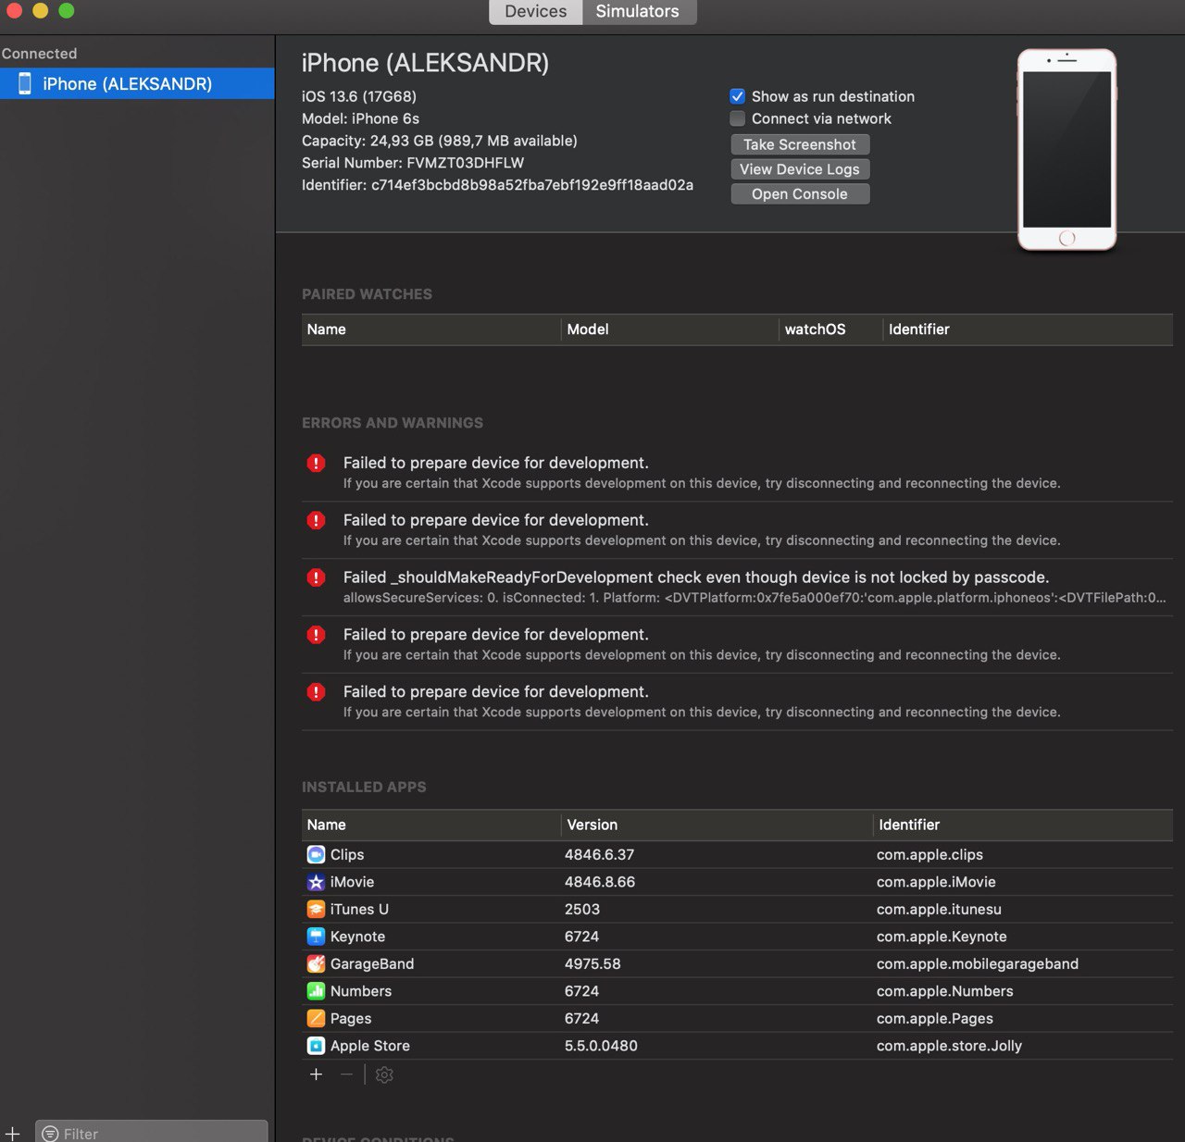Click the Pages app name
This screenshot has width=1185, height=1142.
(351, 1018)
